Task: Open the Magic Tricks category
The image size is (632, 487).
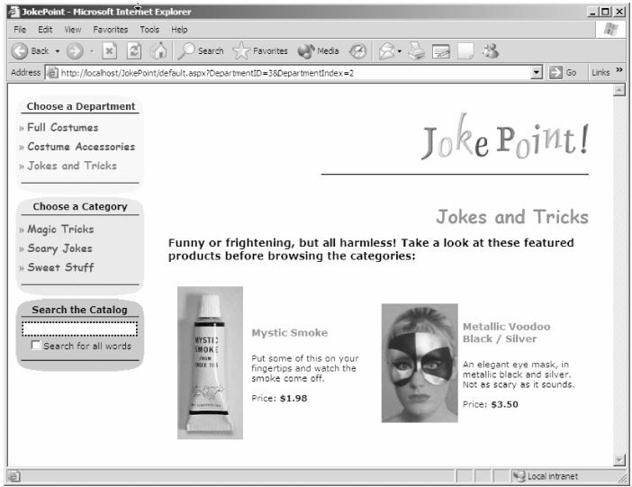Action: point(60,230)
